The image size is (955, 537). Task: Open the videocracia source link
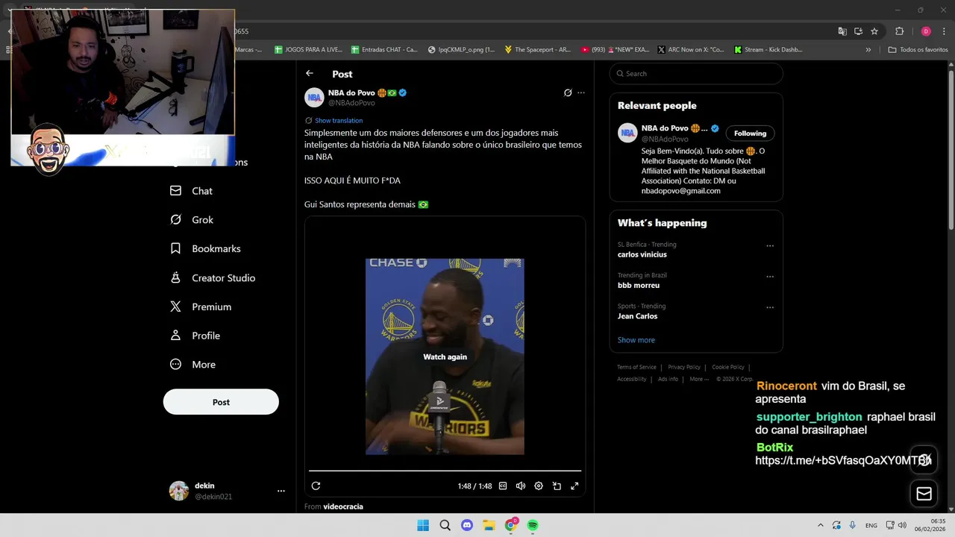pos(343,506)
